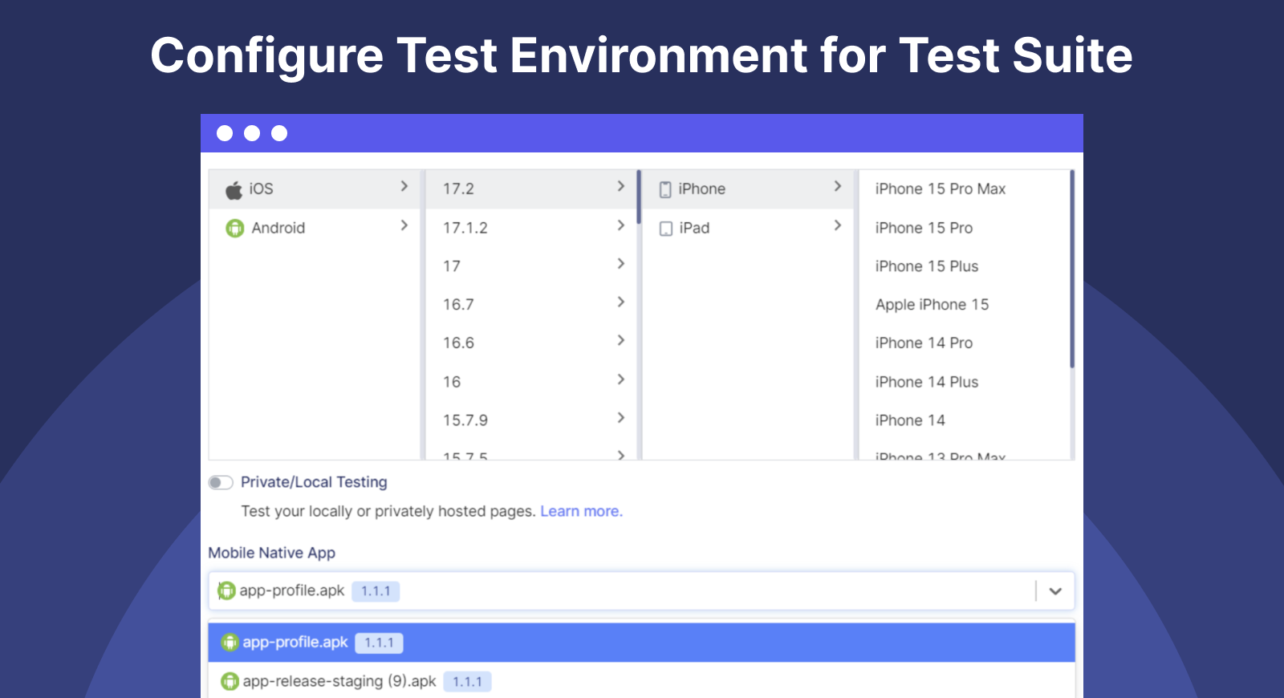The height and width of the screenshot is (698, 1284).
Task: Select iPhone 14 Plus device
Action: 927,382
